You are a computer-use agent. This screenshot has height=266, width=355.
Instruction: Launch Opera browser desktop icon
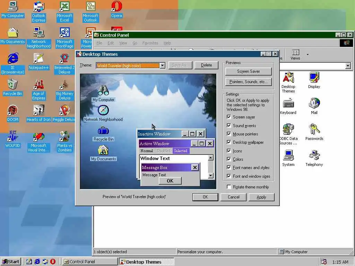pos(116,10)
